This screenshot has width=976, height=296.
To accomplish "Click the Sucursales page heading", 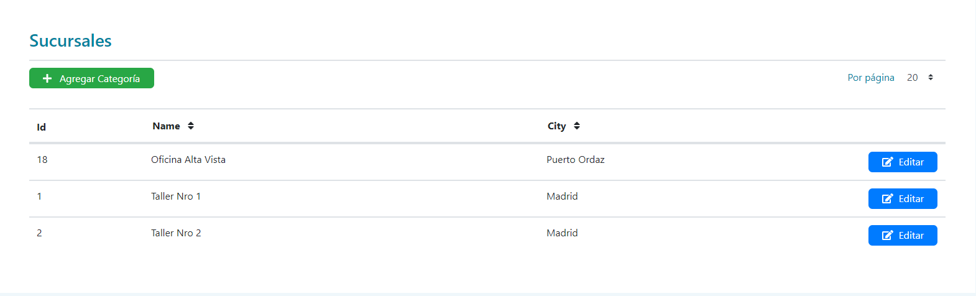I will (70, 40).
